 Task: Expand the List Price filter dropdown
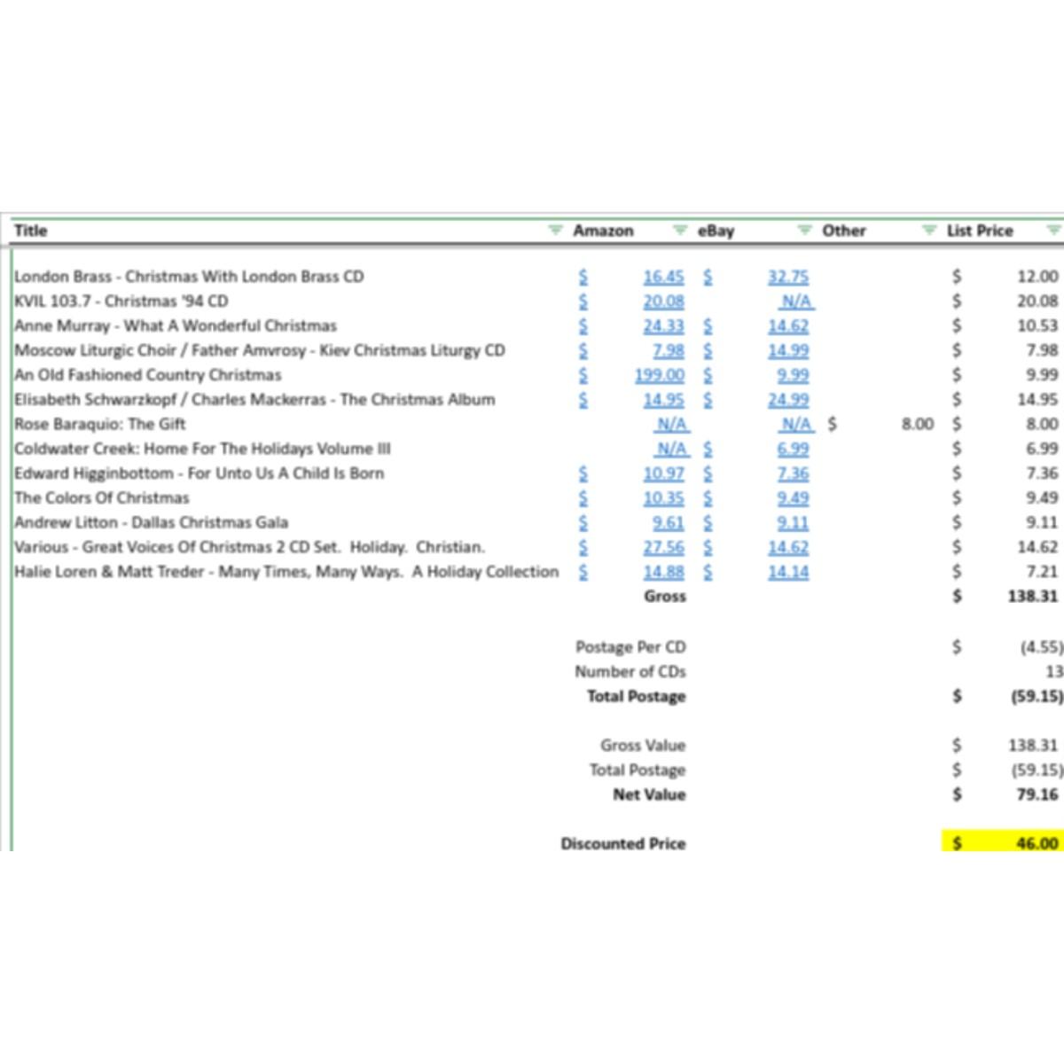click(1052, 231)
